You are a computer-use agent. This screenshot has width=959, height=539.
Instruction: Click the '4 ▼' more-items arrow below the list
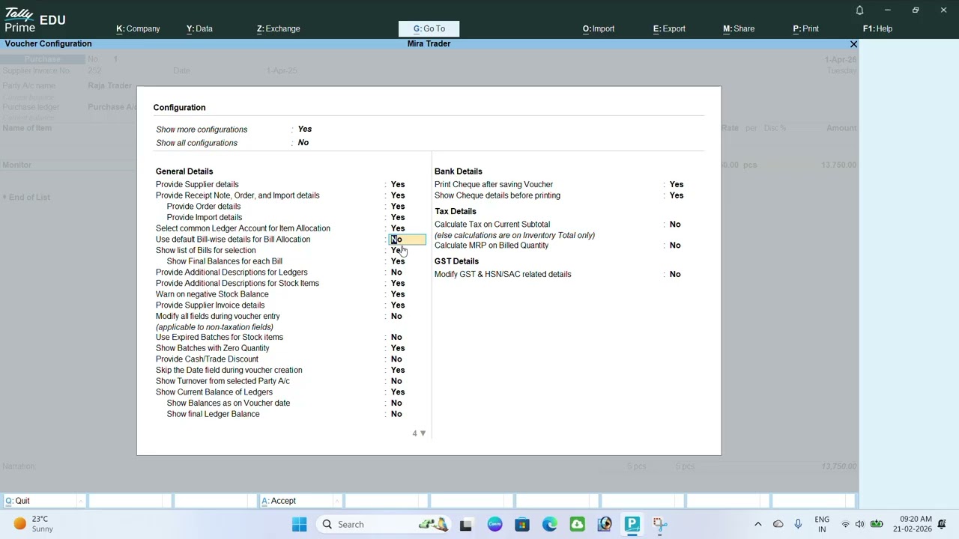pyautogui.click(x=419, y=433)
